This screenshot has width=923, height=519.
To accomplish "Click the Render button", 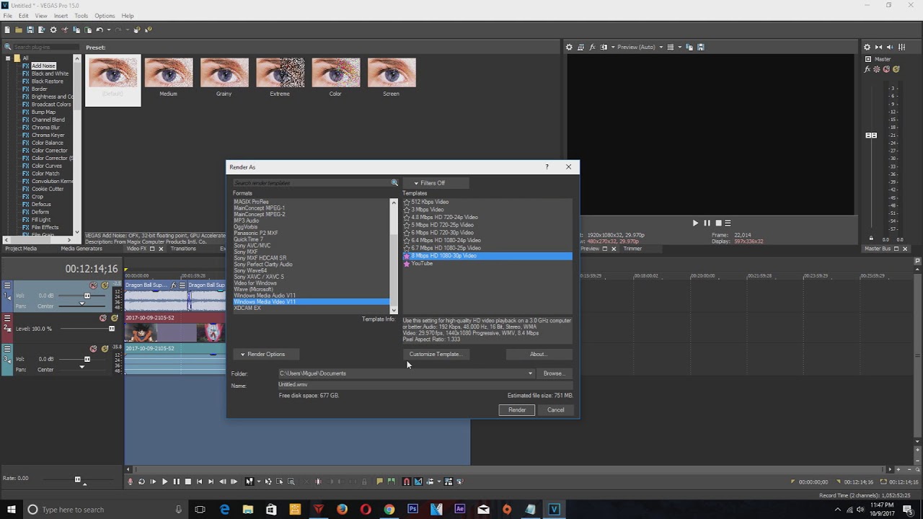I will point(517,410).
